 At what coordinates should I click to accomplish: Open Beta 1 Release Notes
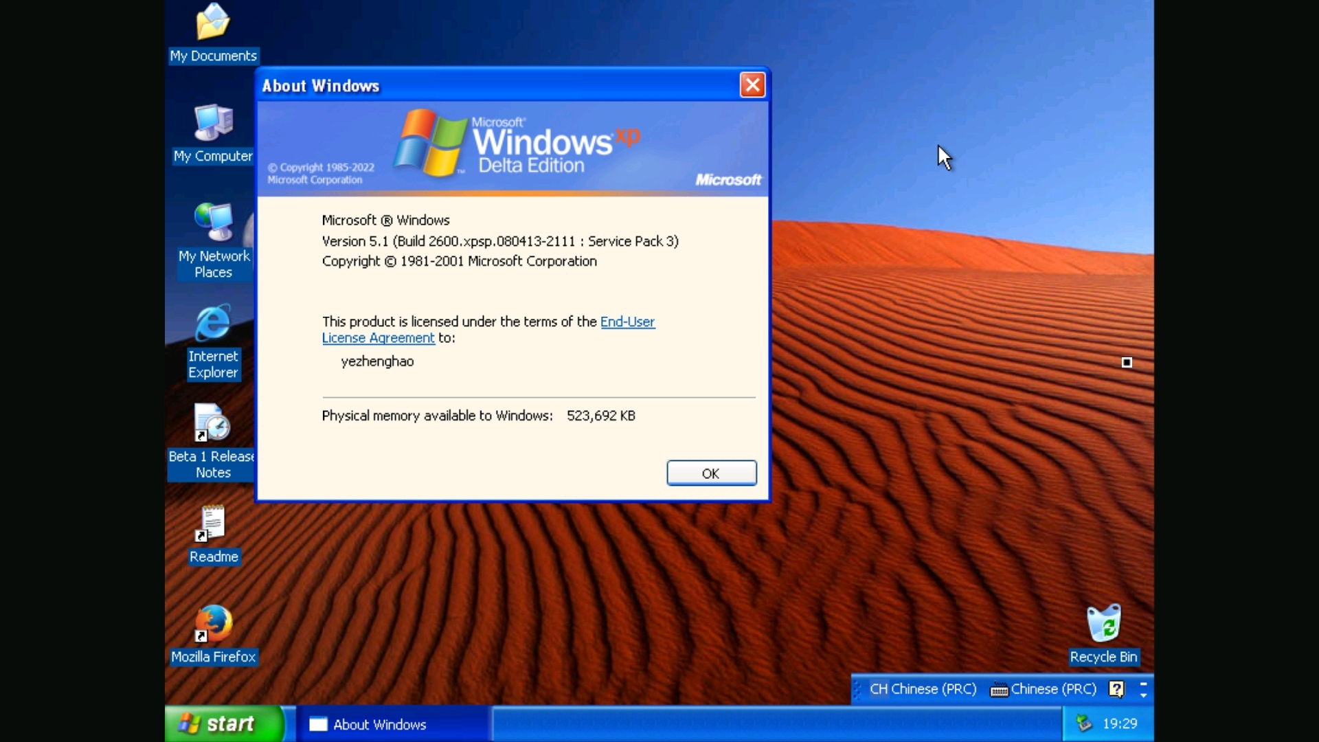pyautogui.click(x=210, y=423)
